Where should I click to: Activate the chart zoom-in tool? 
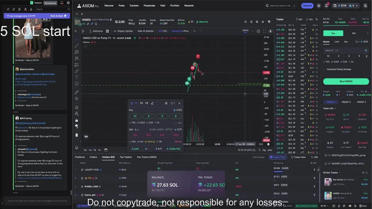[77, 99]
